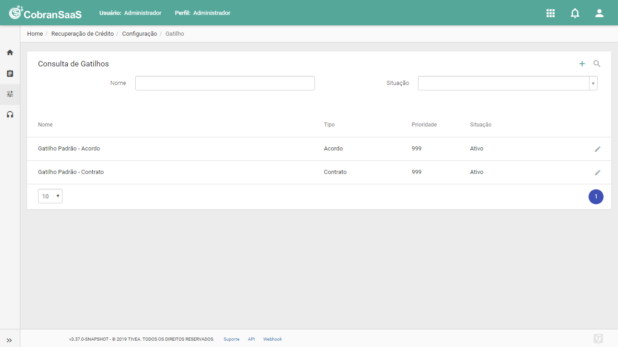Open the Situação dropdown

pos(508,83)
